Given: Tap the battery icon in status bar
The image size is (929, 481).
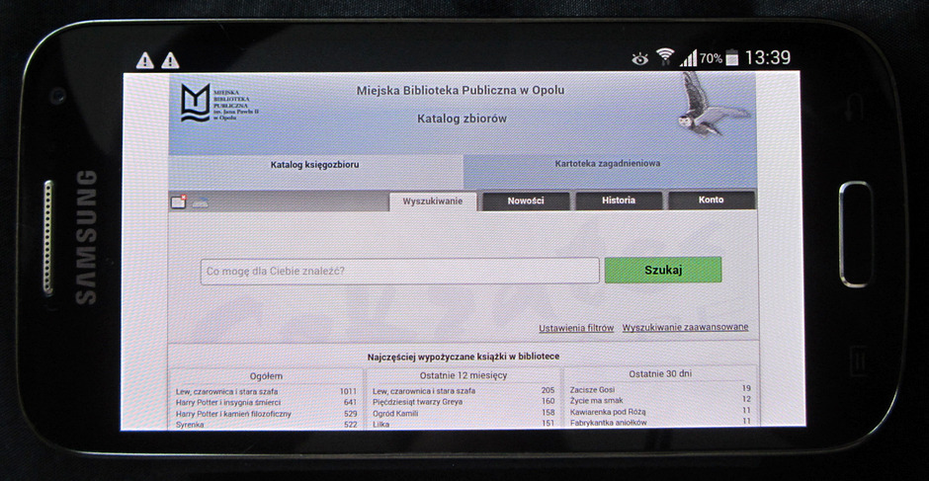Looking at the screenshot, I should [x=731, y=58].
